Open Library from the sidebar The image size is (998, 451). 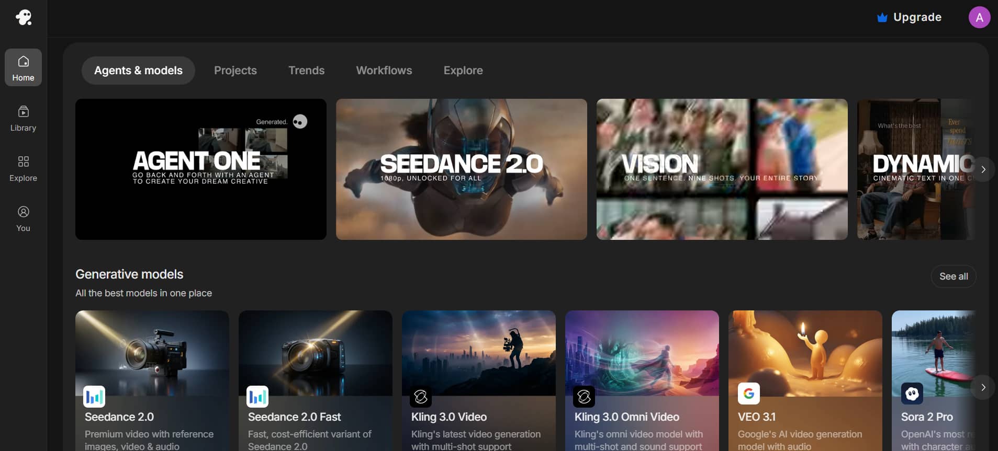coord(23,119)
